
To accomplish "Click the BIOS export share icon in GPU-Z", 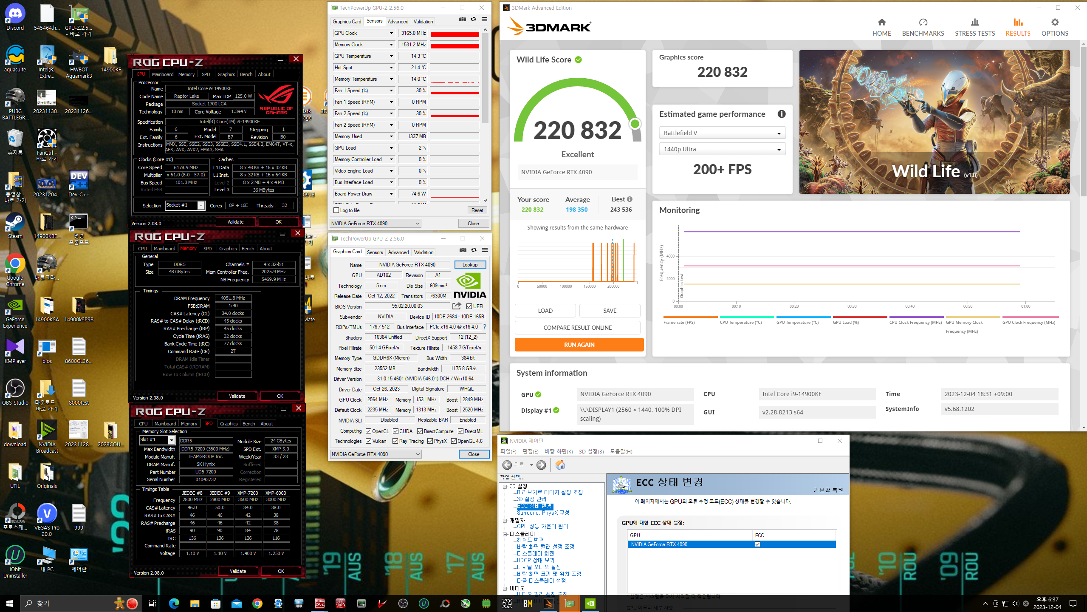I will click(457, 306).
